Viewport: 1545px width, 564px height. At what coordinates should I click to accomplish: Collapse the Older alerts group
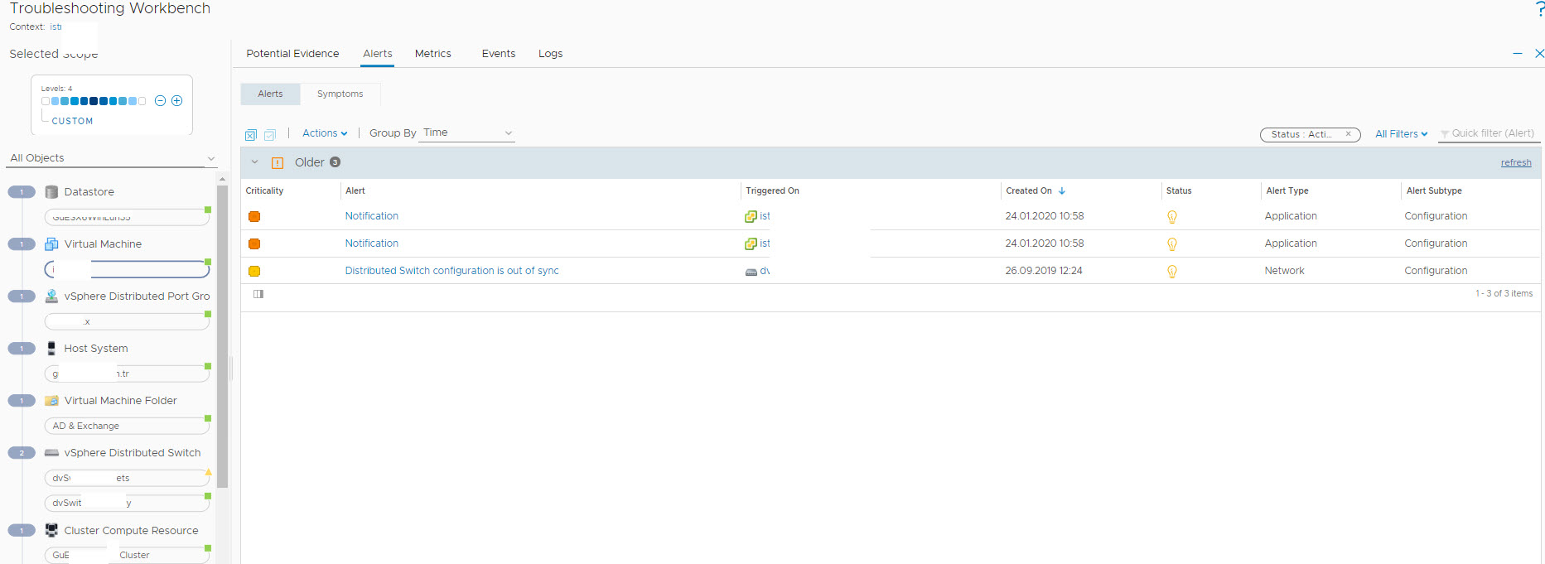(255, 162)
